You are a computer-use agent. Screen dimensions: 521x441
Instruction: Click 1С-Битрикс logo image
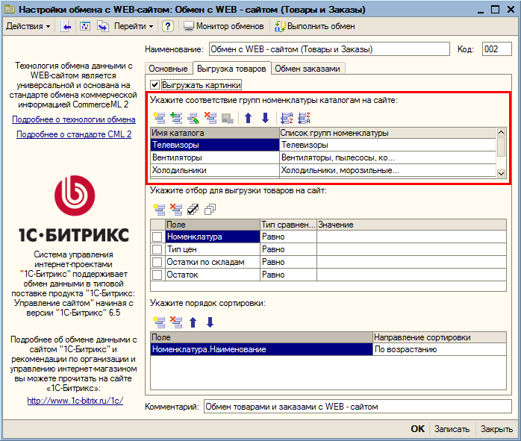coord(74,208)
